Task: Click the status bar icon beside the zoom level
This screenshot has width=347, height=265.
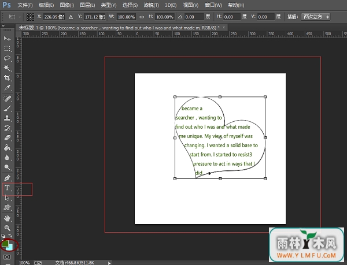Action: 38,263
